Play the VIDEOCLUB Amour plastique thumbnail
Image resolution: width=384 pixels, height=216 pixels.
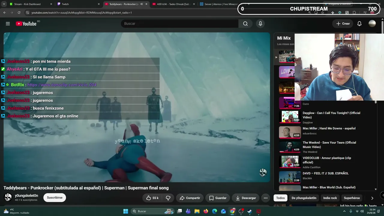[x=290, y=162]
